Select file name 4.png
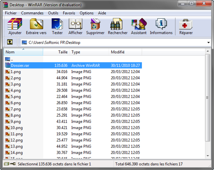The image size is (214, 170). pos(16,91)
